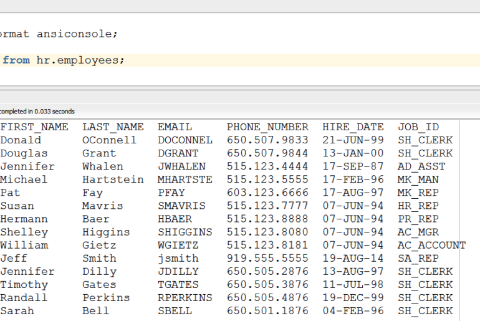Click the SBELL email in last row
The width and height of the screenshot is (480, 321).
(175, 310)
